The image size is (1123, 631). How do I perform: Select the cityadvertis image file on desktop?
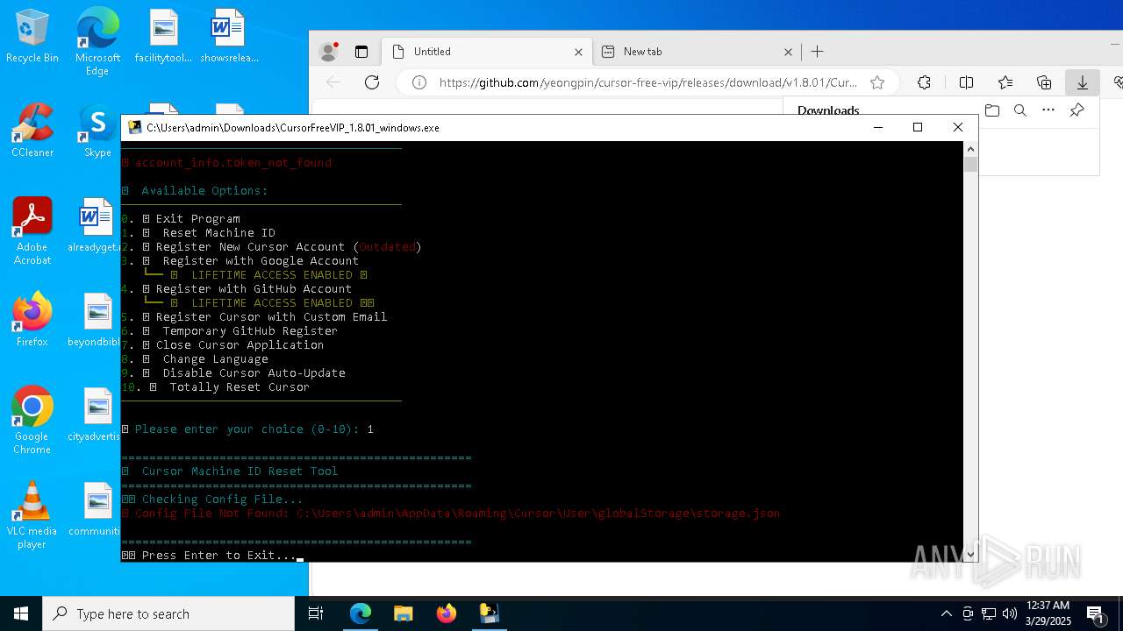click(95, 415)
